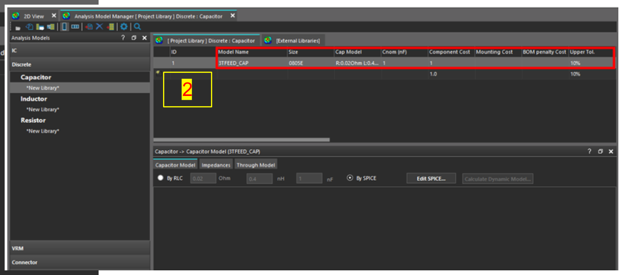Viewport: 623px width, 275px height.
Task: Click the ID column header
Action: [x=193, y=52]
